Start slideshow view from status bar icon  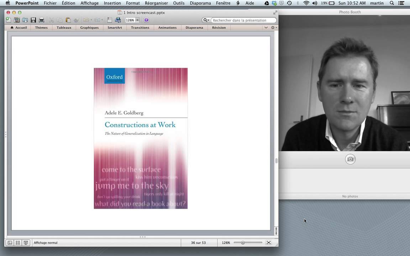pyautogui.click(x=26, y=243)
